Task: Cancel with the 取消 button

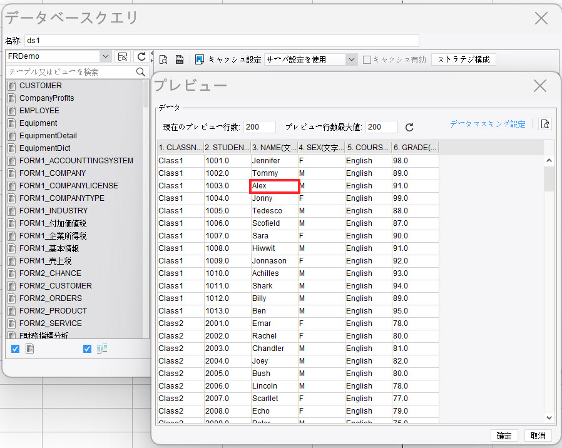Action: coord(538,436)
